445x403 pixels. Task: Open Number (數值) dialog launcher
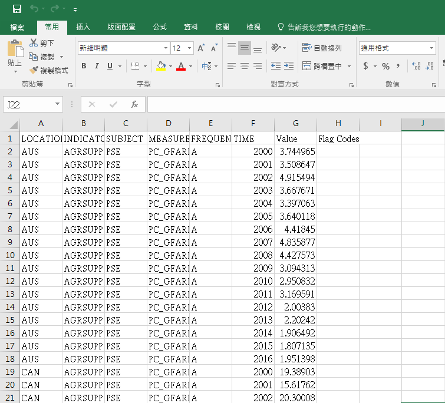pyautogui.click(x=434, y=85)
